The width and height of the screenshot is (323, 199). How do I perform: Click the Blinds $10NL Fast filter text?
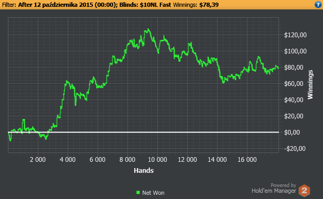pos(145,5)
